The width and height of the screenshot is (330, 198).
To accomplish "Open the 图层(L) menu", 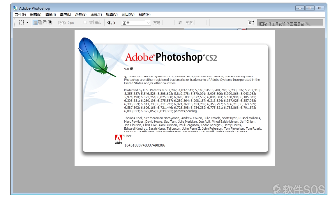I will point(66,15).
